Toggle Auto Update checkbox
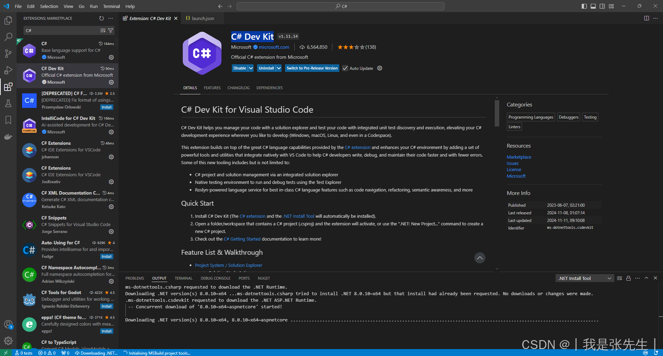This screenshot has width=663, height=356. click(x=345, y=68)
